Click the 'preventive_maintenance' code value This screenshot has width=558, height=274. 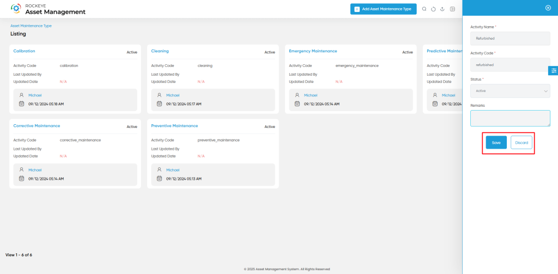[219, 140]
